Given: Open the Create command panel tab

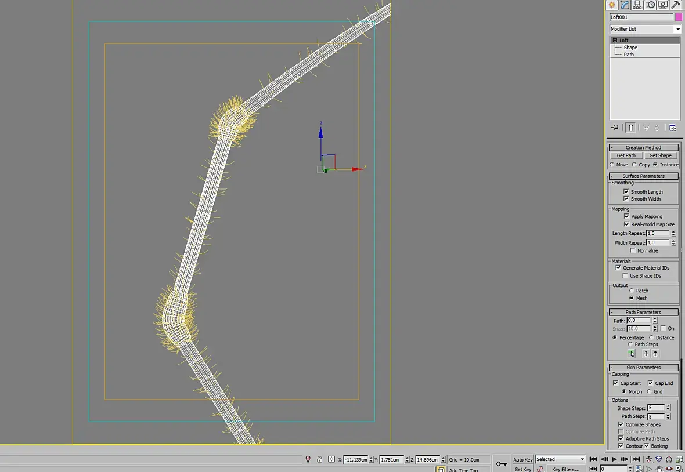Looking at the screenshot, I should (612, 5).
